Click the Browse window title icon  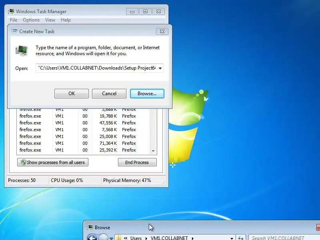coord(90,227)
